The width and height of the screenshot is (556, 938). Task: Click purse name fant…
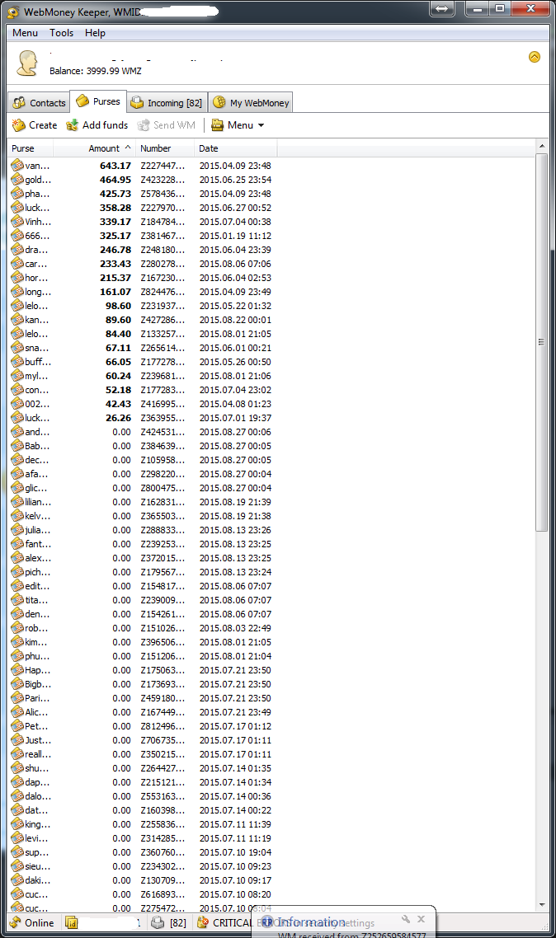pos(38,544)
